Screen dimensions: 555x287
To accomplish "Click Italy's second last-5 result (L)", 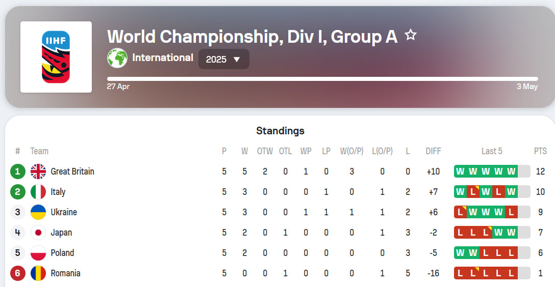I will tap(473, 192).
